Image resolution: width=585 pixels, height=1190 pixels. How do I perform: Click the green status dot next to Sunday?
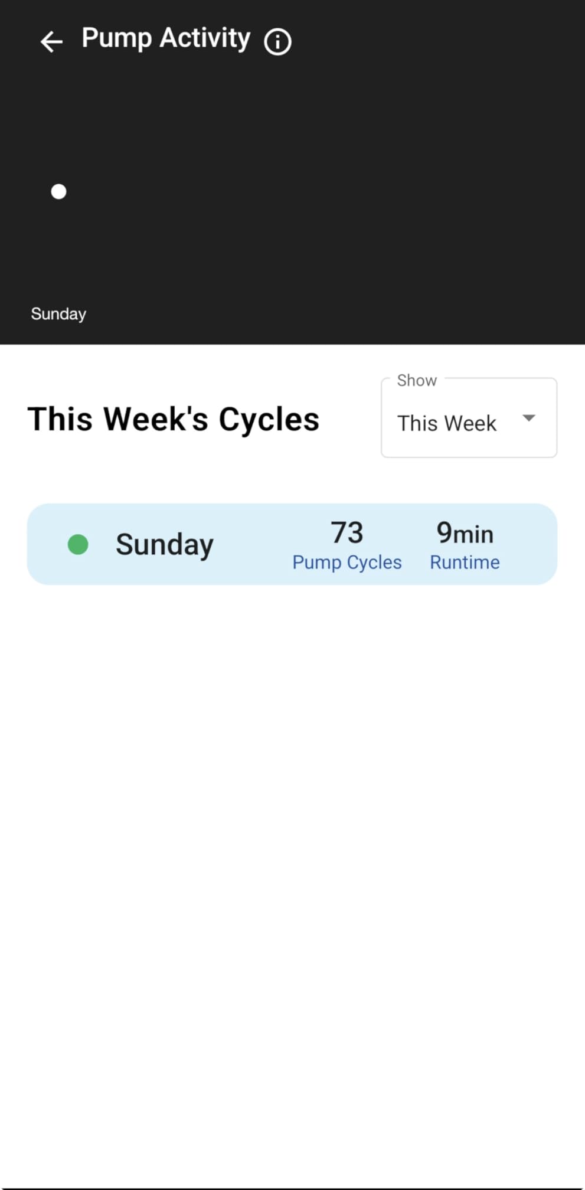[x=78, y=544]
